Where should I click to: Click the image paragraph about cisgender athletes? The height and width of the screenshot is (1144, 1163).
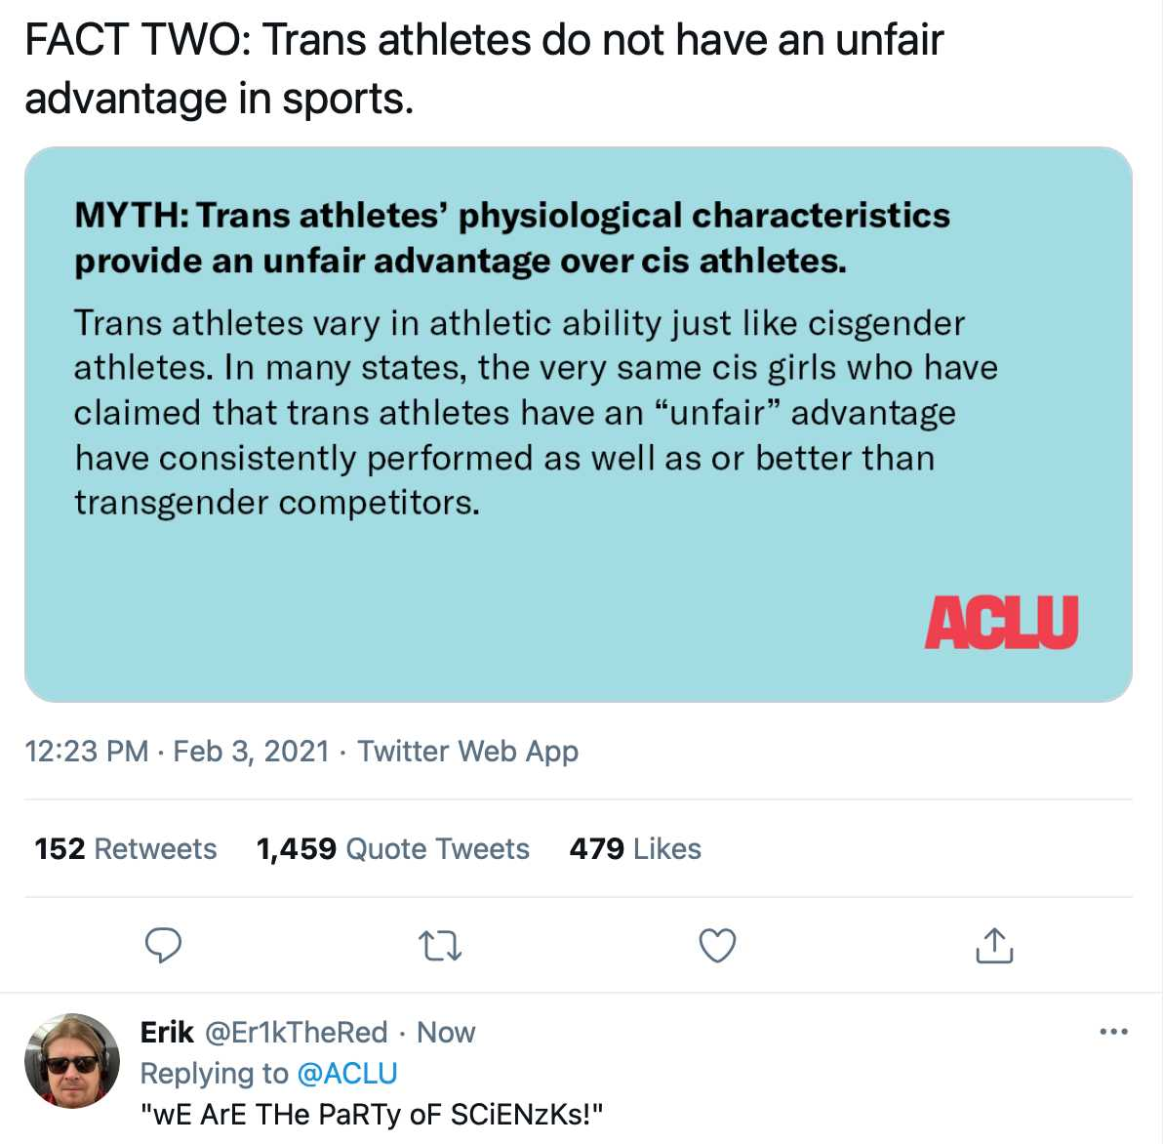click(x=536, y=413)
